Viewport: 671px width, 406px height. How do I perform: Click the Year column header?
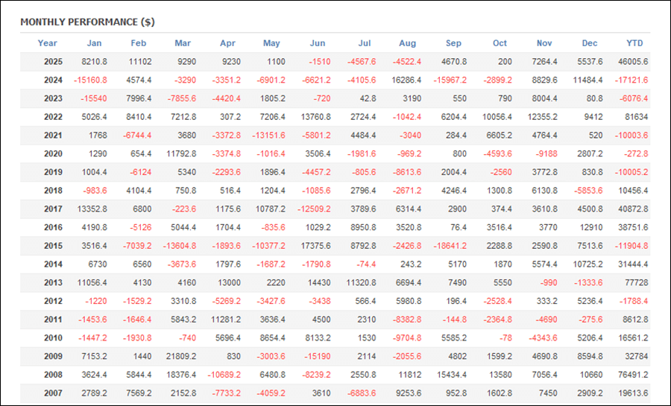click(48, 43)
